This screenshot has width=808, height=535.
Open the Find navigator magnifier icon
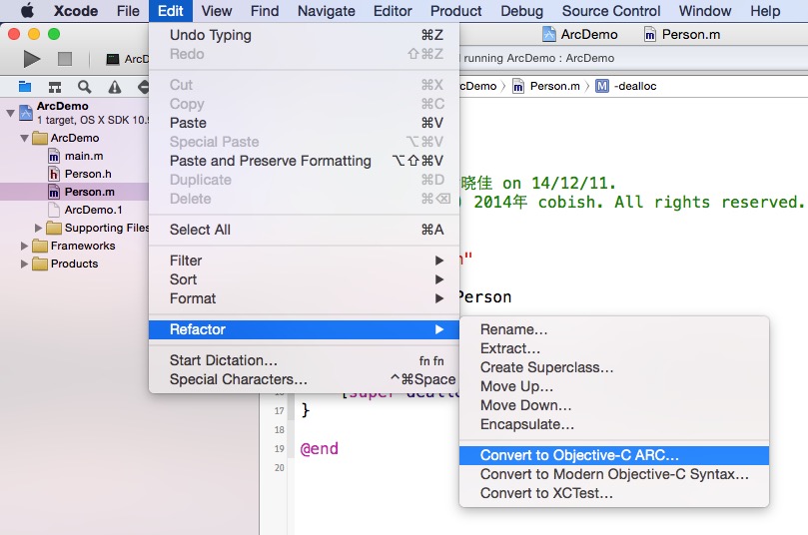tap(85, 87)
